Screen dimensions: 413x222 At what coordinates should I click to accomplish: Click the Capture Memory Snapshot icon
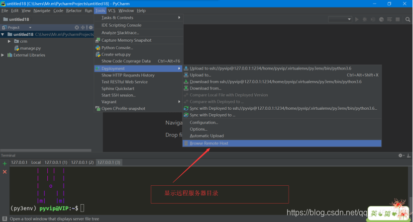98,40
